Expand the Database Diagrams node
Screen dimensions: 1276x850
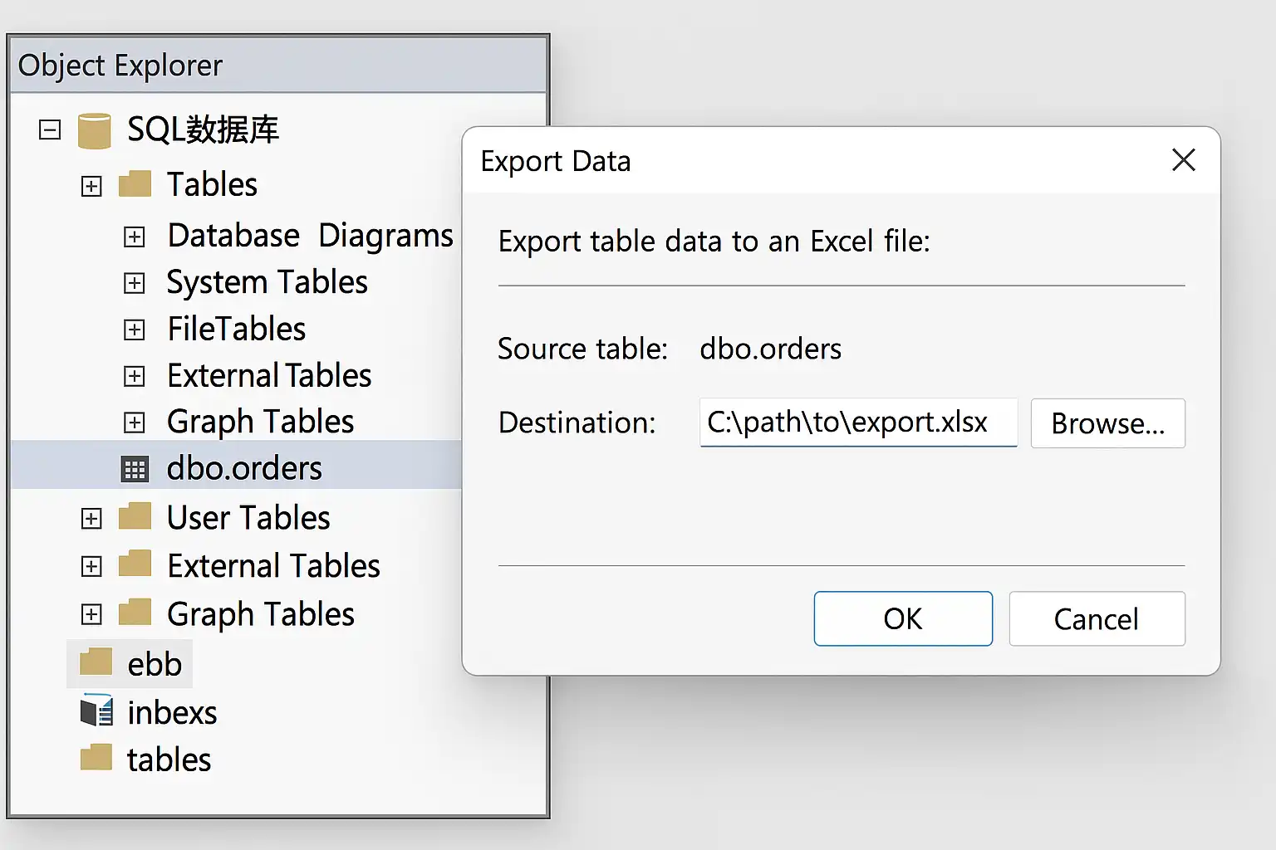[135, 237]
